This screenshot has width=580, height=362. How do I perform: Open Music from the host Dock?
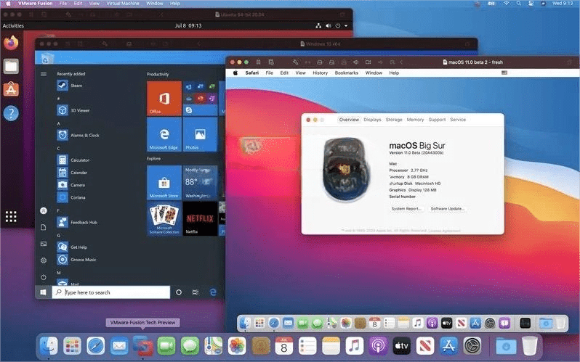355,346
